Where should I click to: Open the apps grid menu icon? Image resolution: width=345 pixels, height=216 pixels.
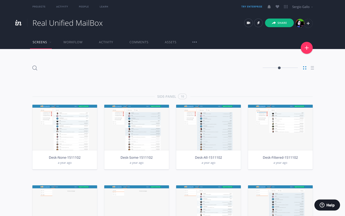coord(286,7)
